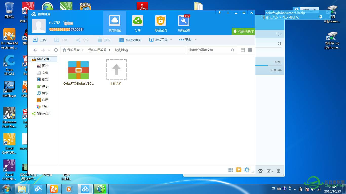Expand the 离线下载 dropdown arrow

171,40
